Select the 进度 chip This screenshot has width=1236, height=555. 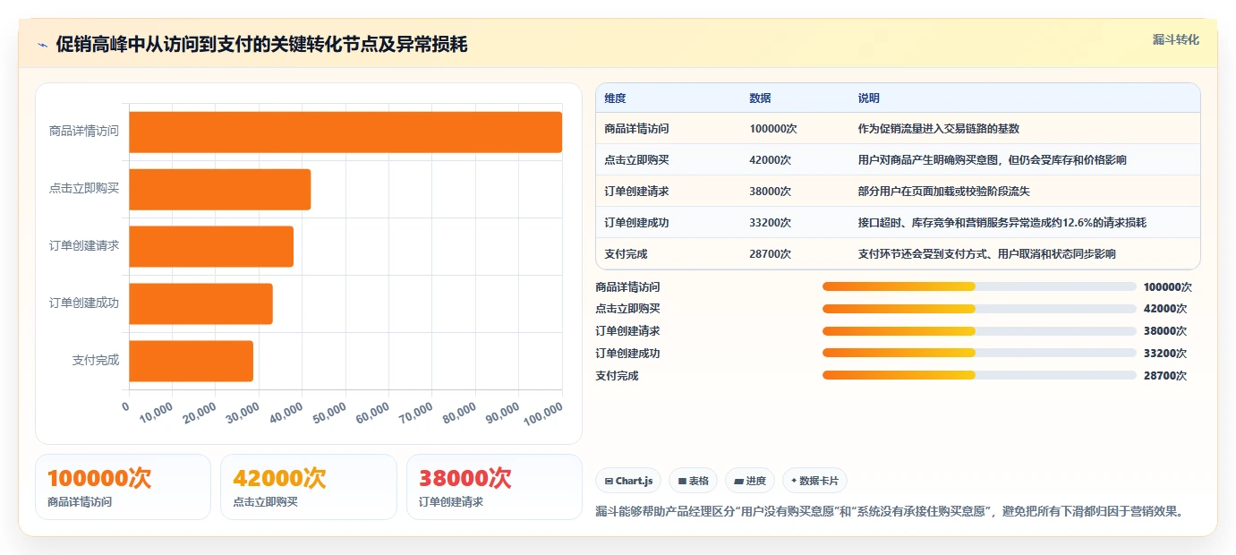pos(750,481)
